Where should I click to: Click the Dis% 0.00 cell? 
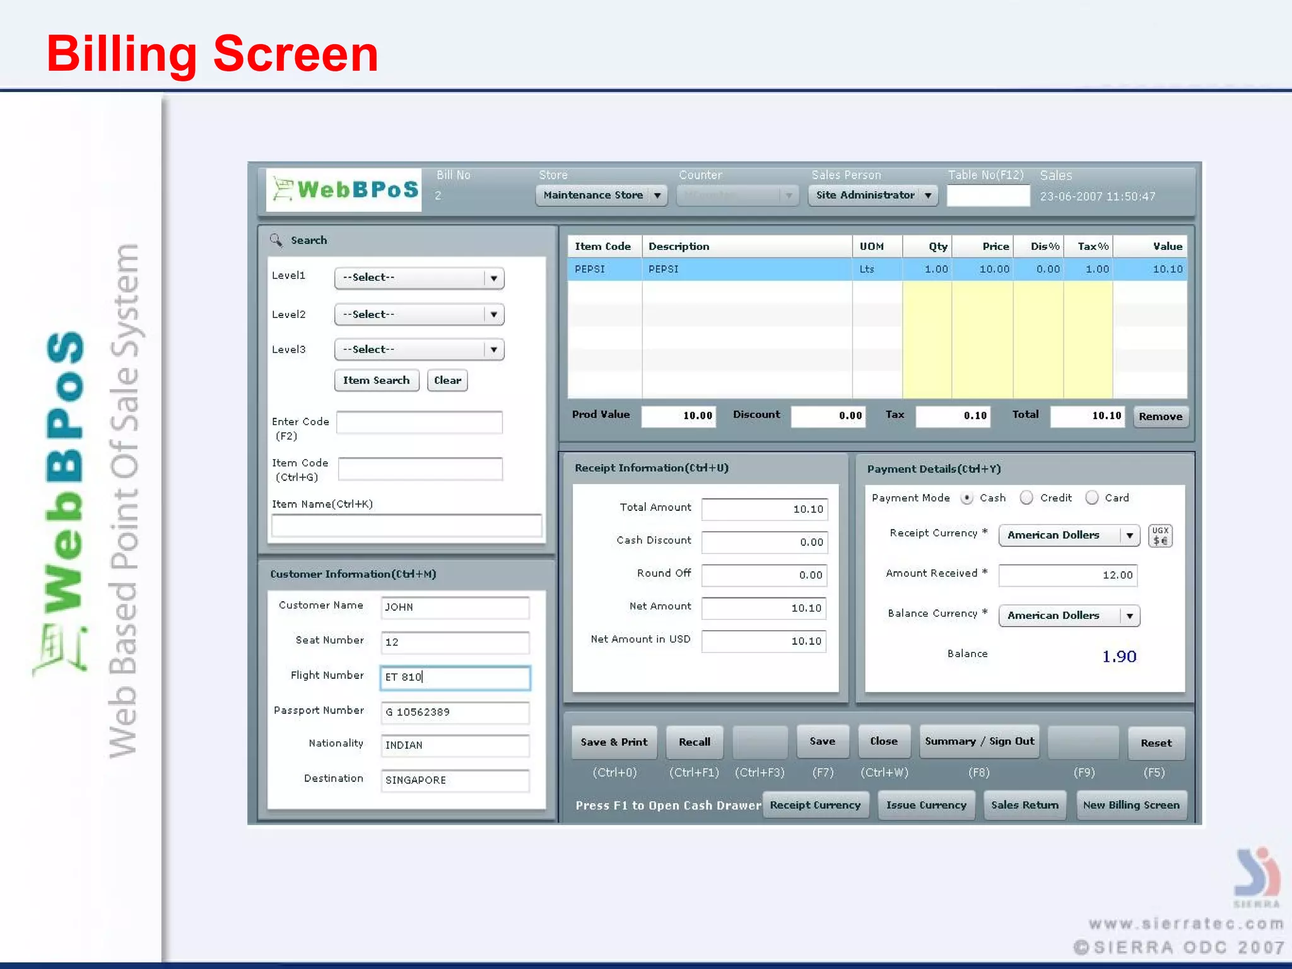(x=1038, y=269)
